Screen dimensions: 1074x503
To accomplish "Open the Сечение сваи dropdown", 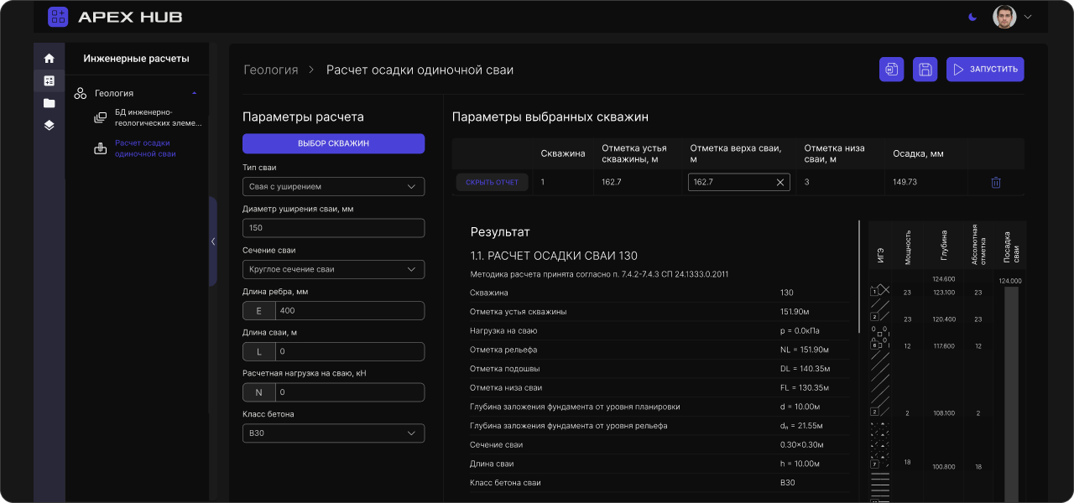I will point(333,269).
